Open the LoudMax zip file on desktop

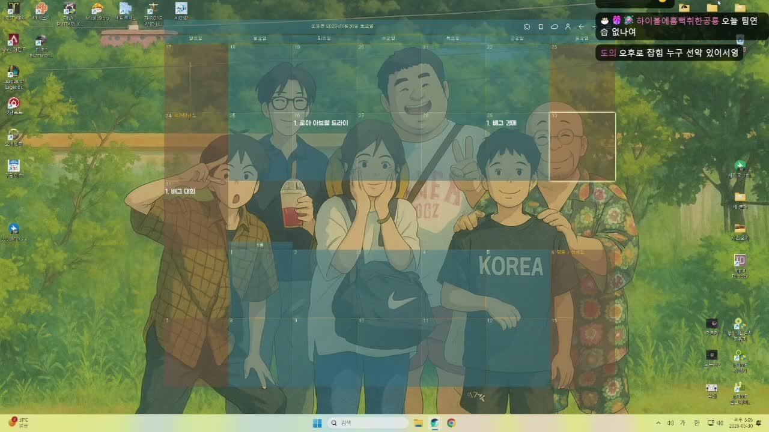[13, 232]
